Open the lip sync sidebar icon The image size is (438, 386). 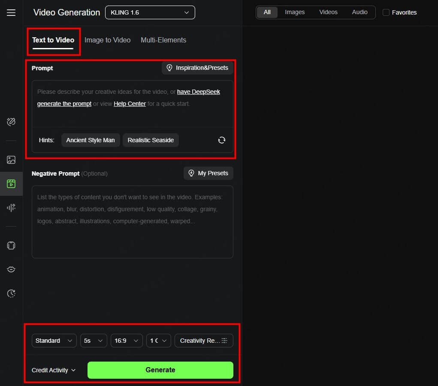[11, 269]
